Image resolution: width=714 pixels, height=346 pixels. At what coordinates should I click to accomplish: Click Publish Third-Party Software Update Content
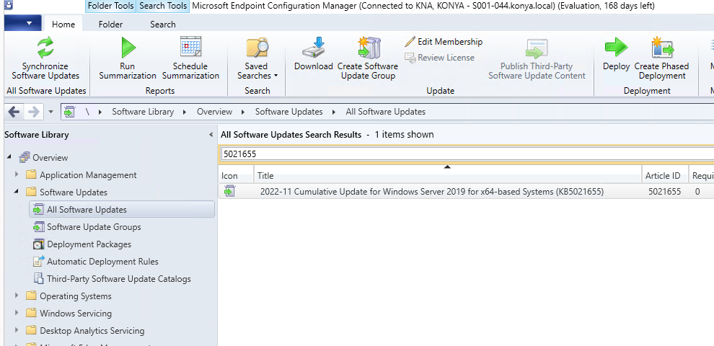coord(537,58)
